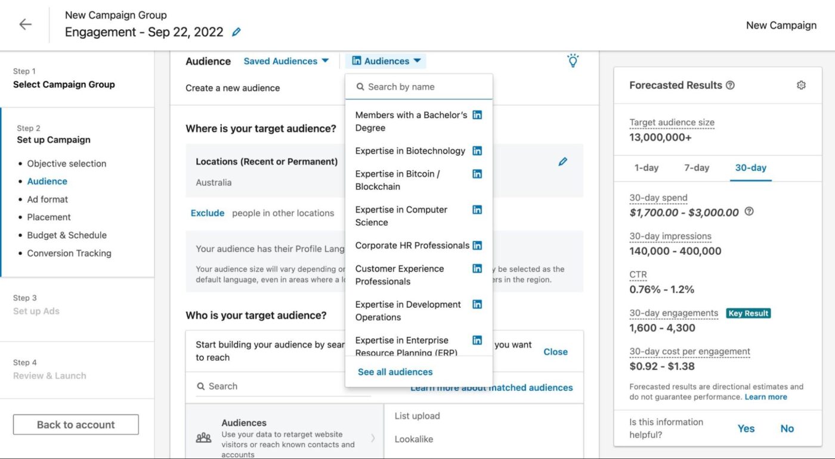Answer Yes to the helpful information prompt

[746, 428]
